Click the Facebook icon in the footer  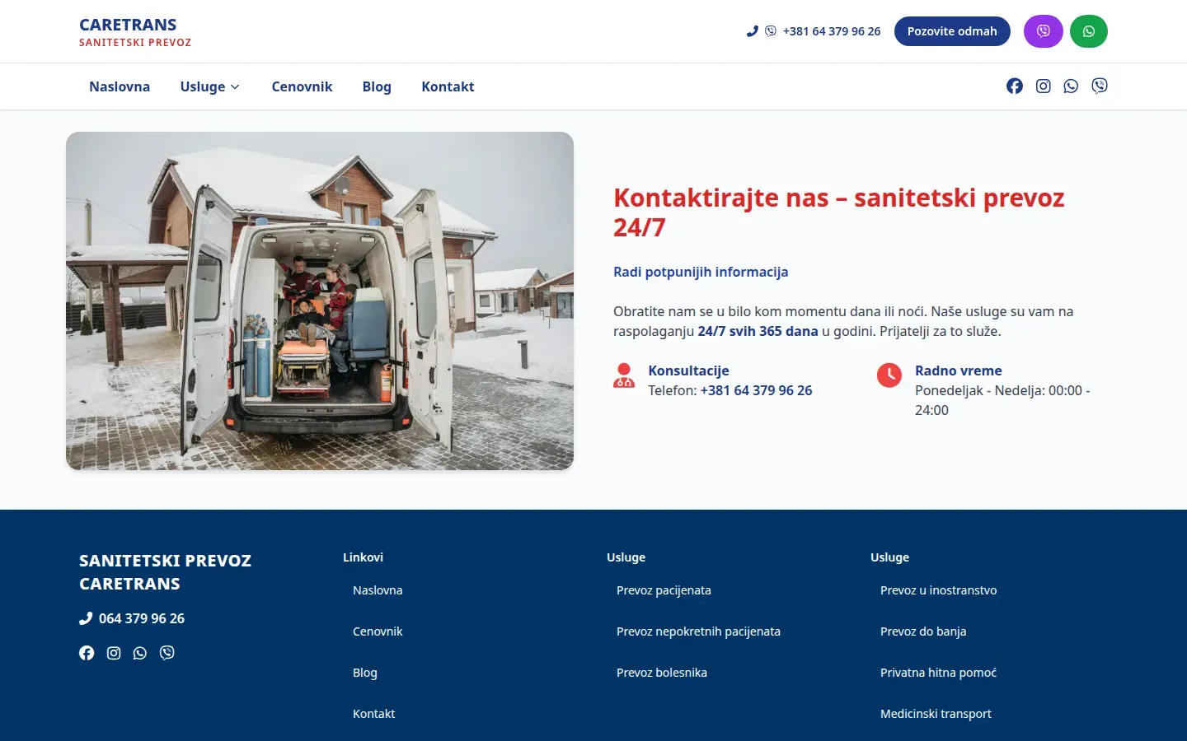[87, 653]
